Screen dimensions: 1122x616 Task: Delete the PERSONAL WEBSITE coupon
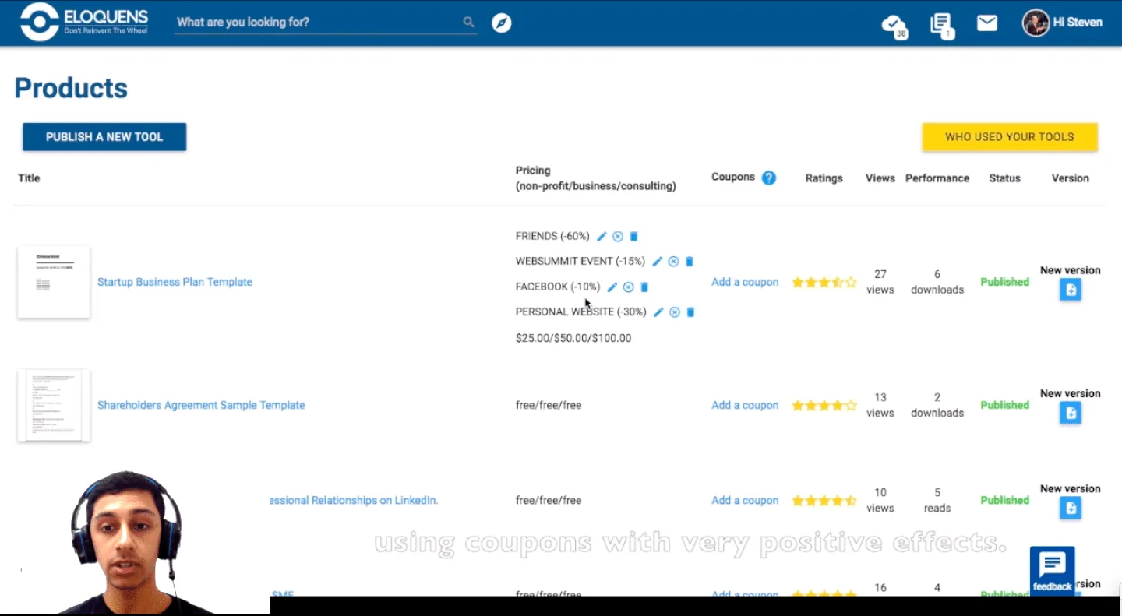pyautogui.click(x=690, y=312)
